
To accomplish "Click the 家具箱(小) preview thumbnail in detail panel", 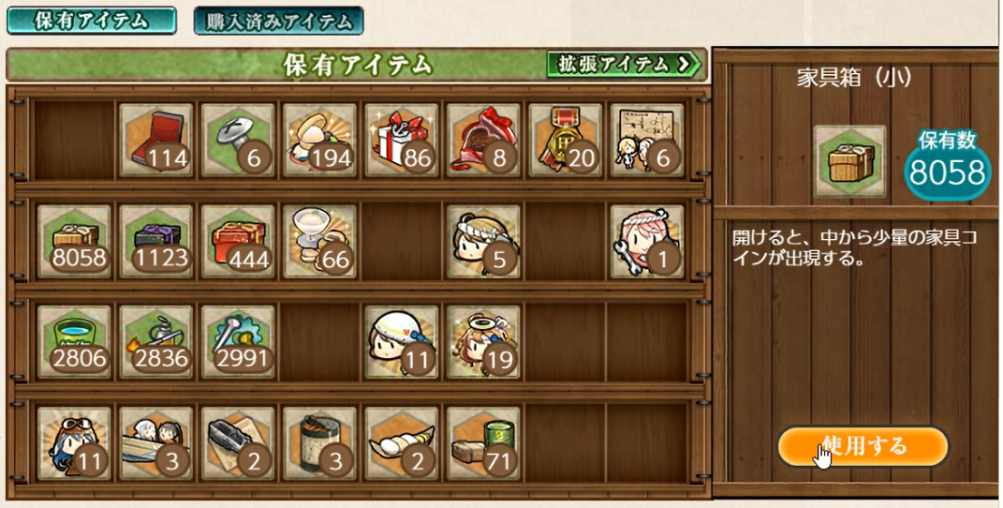I will (850, 162).
